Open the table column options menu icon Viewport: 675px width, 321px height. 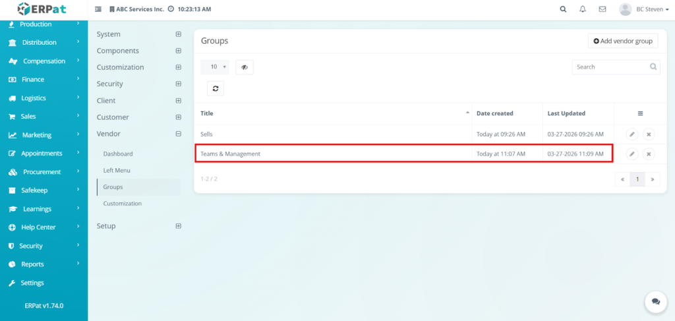640,113
